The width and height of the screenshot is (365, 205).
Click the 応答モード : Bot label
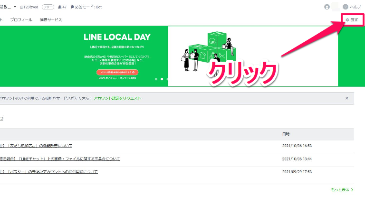tap(86, 7)
